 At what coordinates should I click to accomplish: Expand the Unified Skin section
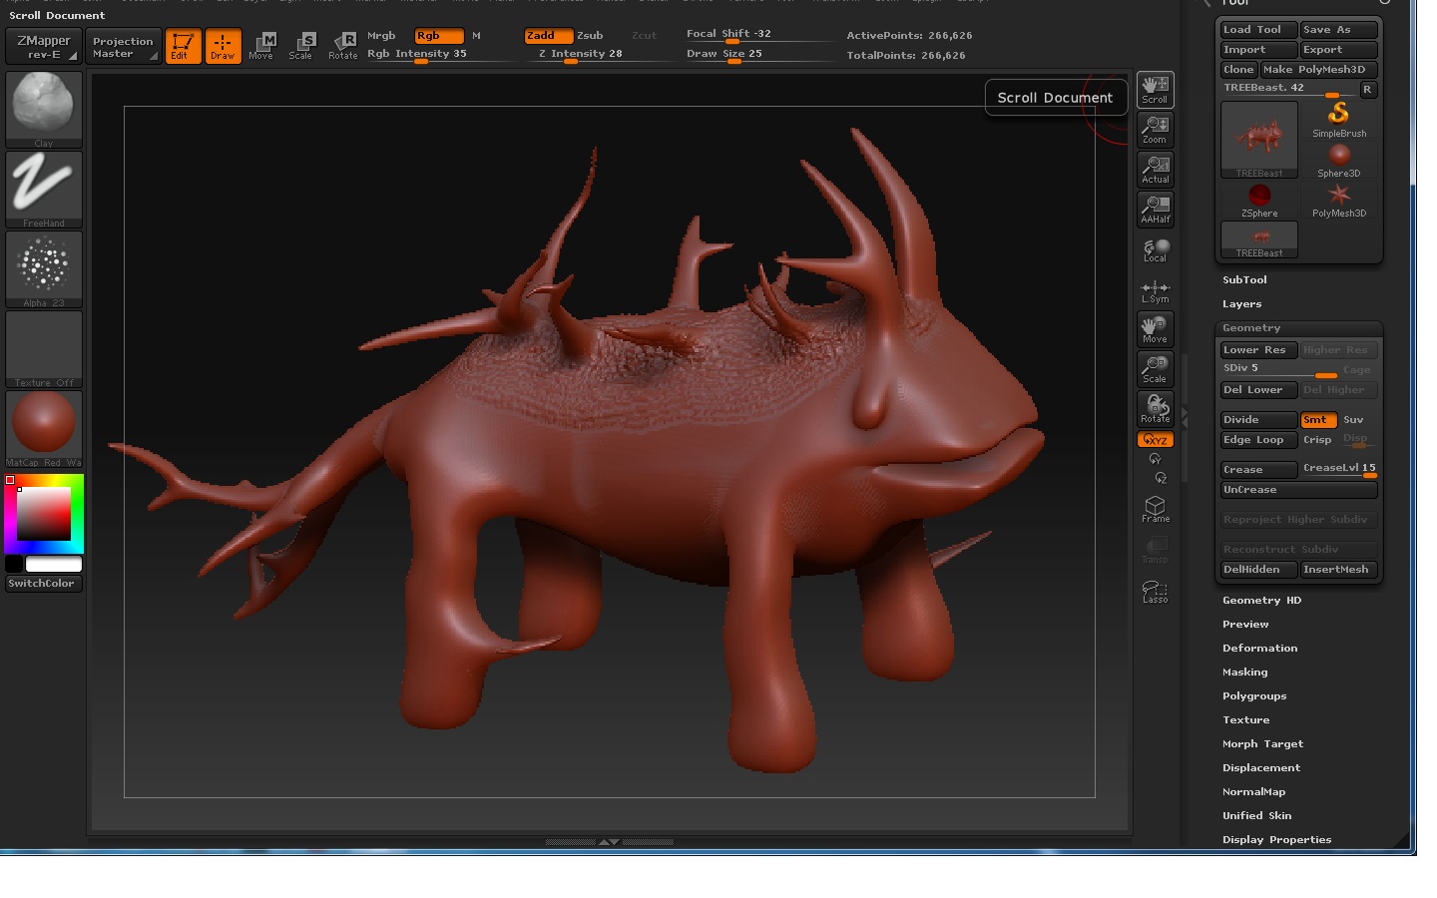tap(1256, 816)
